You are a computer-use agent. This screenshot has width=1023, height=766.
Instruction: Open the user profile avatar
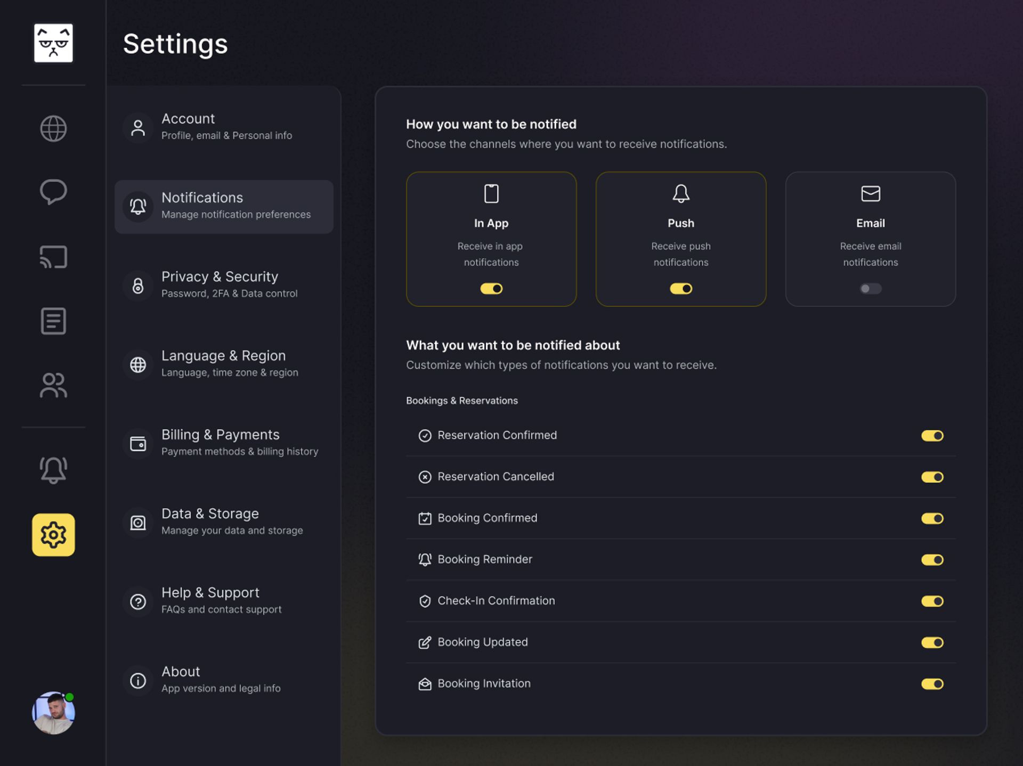[53, 713]
